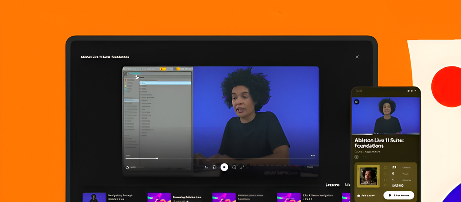Click the phone's instructor avatar under course title
The height and width of the screenshot is (202, 461).
click(x=357, y=157)
